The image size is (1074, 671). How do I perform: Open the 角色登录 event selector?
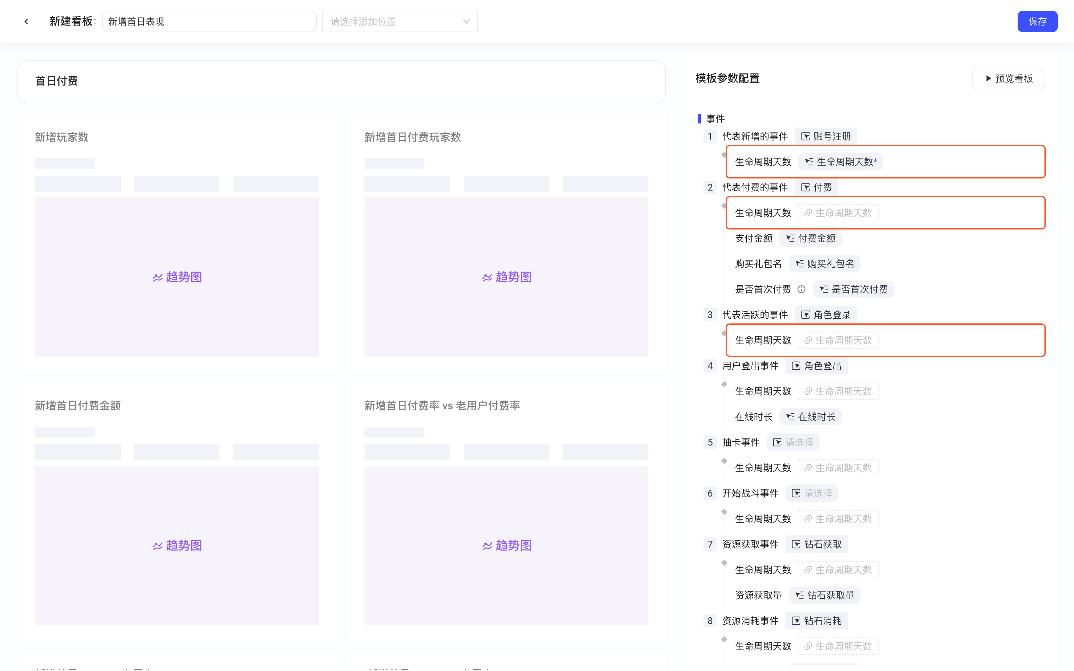[x=826, y=315]
